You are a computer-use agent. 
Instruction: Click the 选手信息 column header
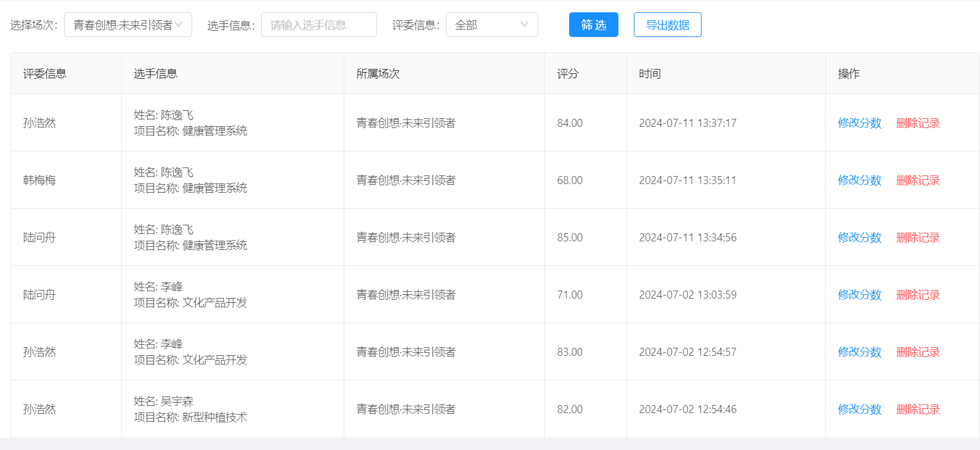click(233, 74)
